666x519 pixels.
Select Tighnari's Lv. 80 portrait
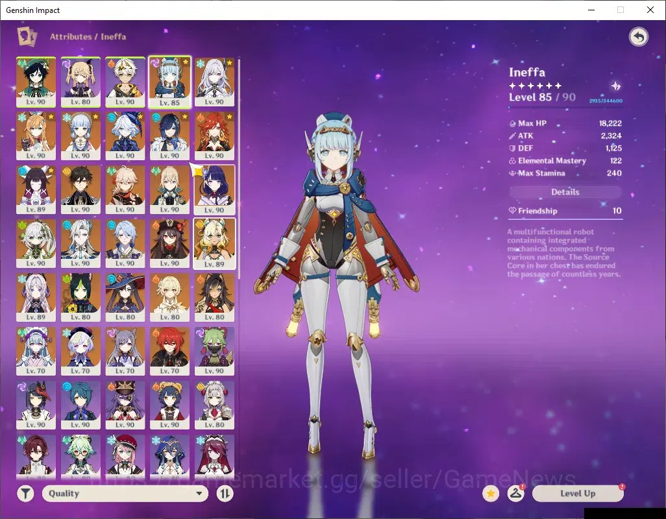(x=80, y=298)
